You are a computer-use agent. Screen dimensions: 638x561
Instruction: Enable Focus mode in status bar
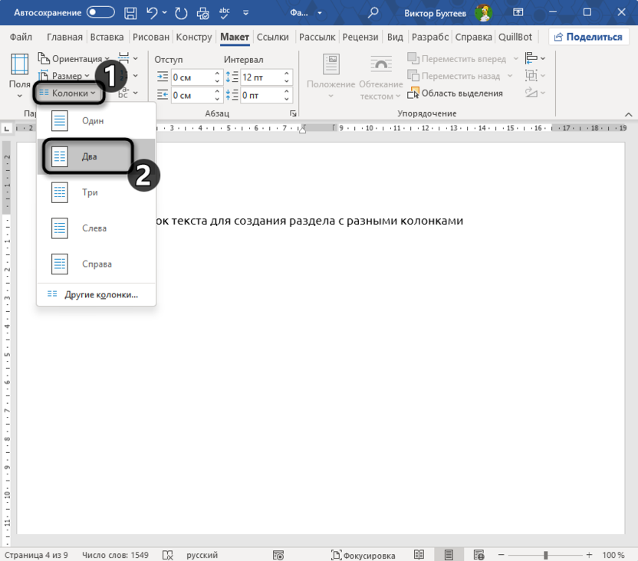coord(364,555)
